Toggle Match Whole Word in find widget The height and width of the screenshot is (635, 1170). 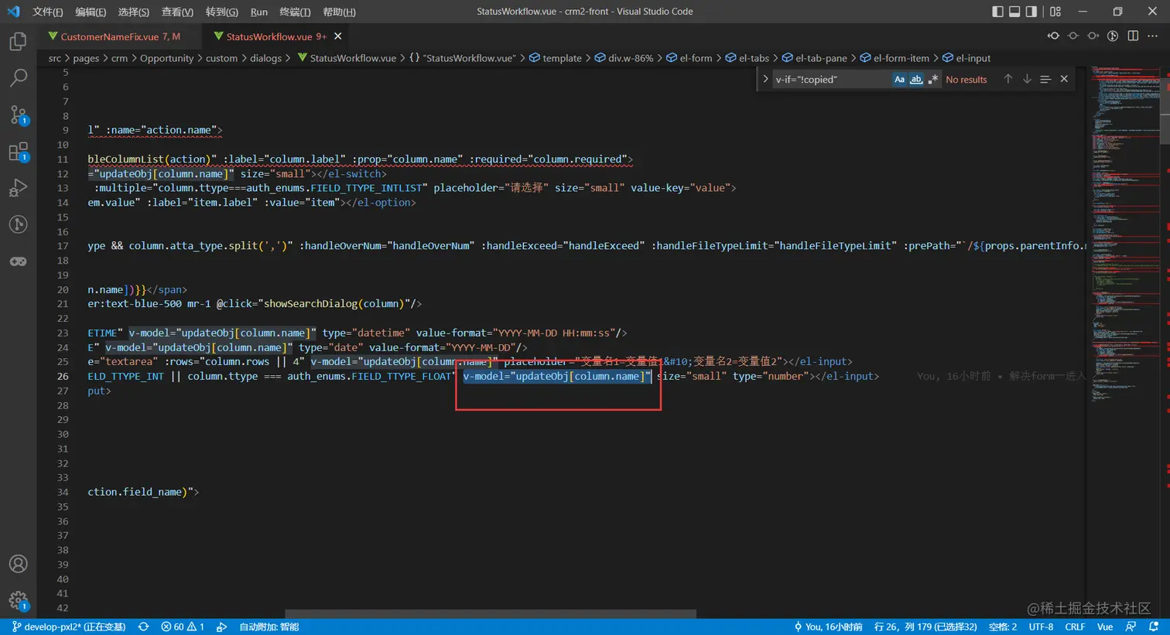916,80
